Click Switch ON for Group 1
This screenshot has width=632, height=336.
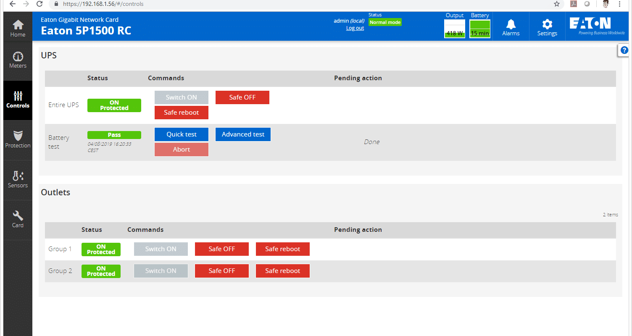[x=161, y=249]
